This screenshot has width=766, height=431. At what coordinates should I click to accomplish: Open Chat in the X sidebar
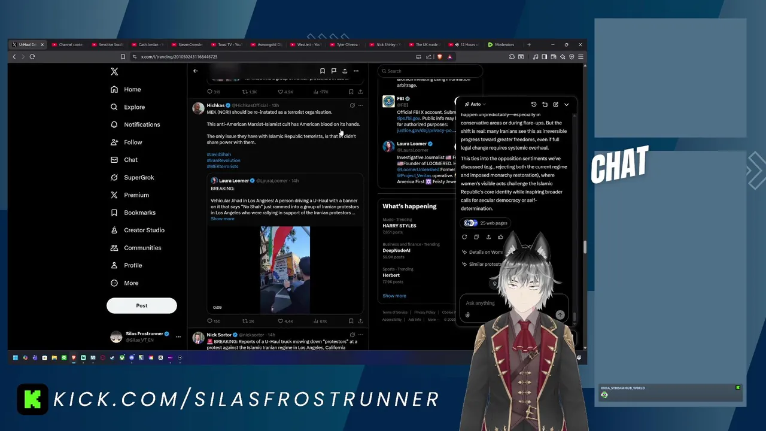tap(124, 160)
